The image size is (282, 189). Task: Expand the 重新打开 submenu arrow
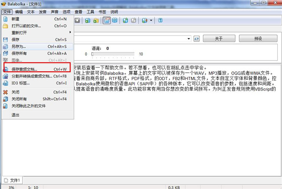coord(70,32)
